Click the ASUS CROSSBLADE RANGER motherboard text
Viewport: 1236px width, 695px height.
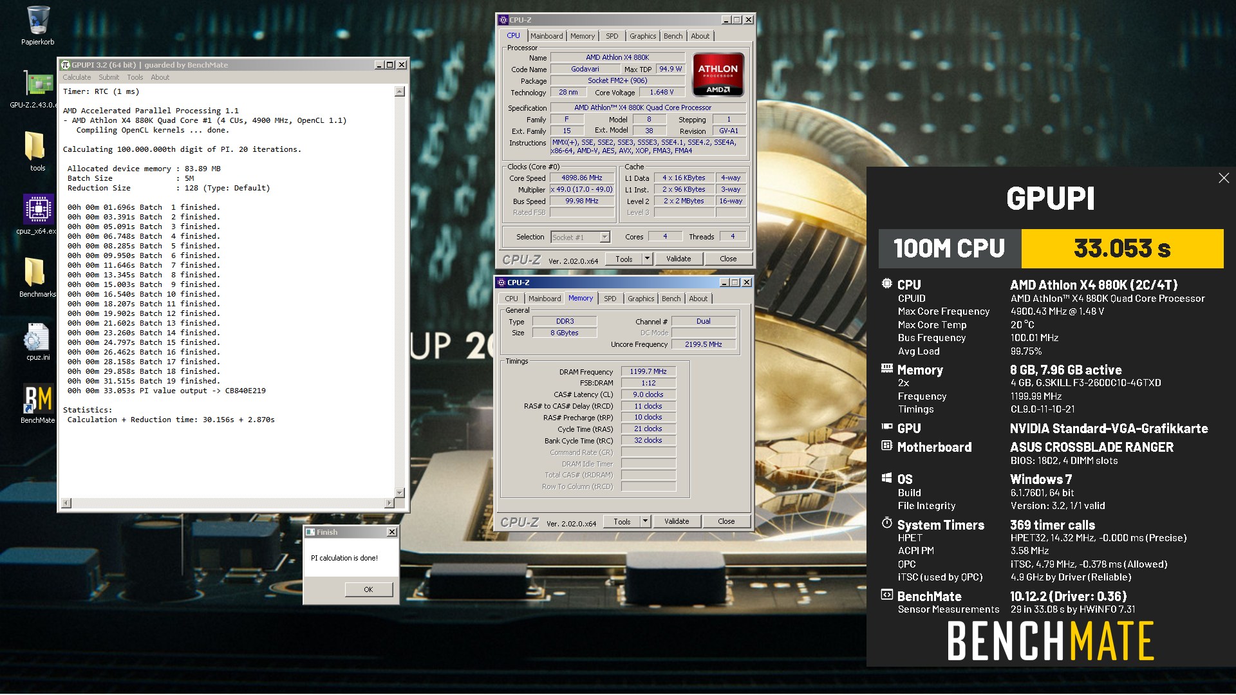pyautogui.click(x=1091, y=447)
